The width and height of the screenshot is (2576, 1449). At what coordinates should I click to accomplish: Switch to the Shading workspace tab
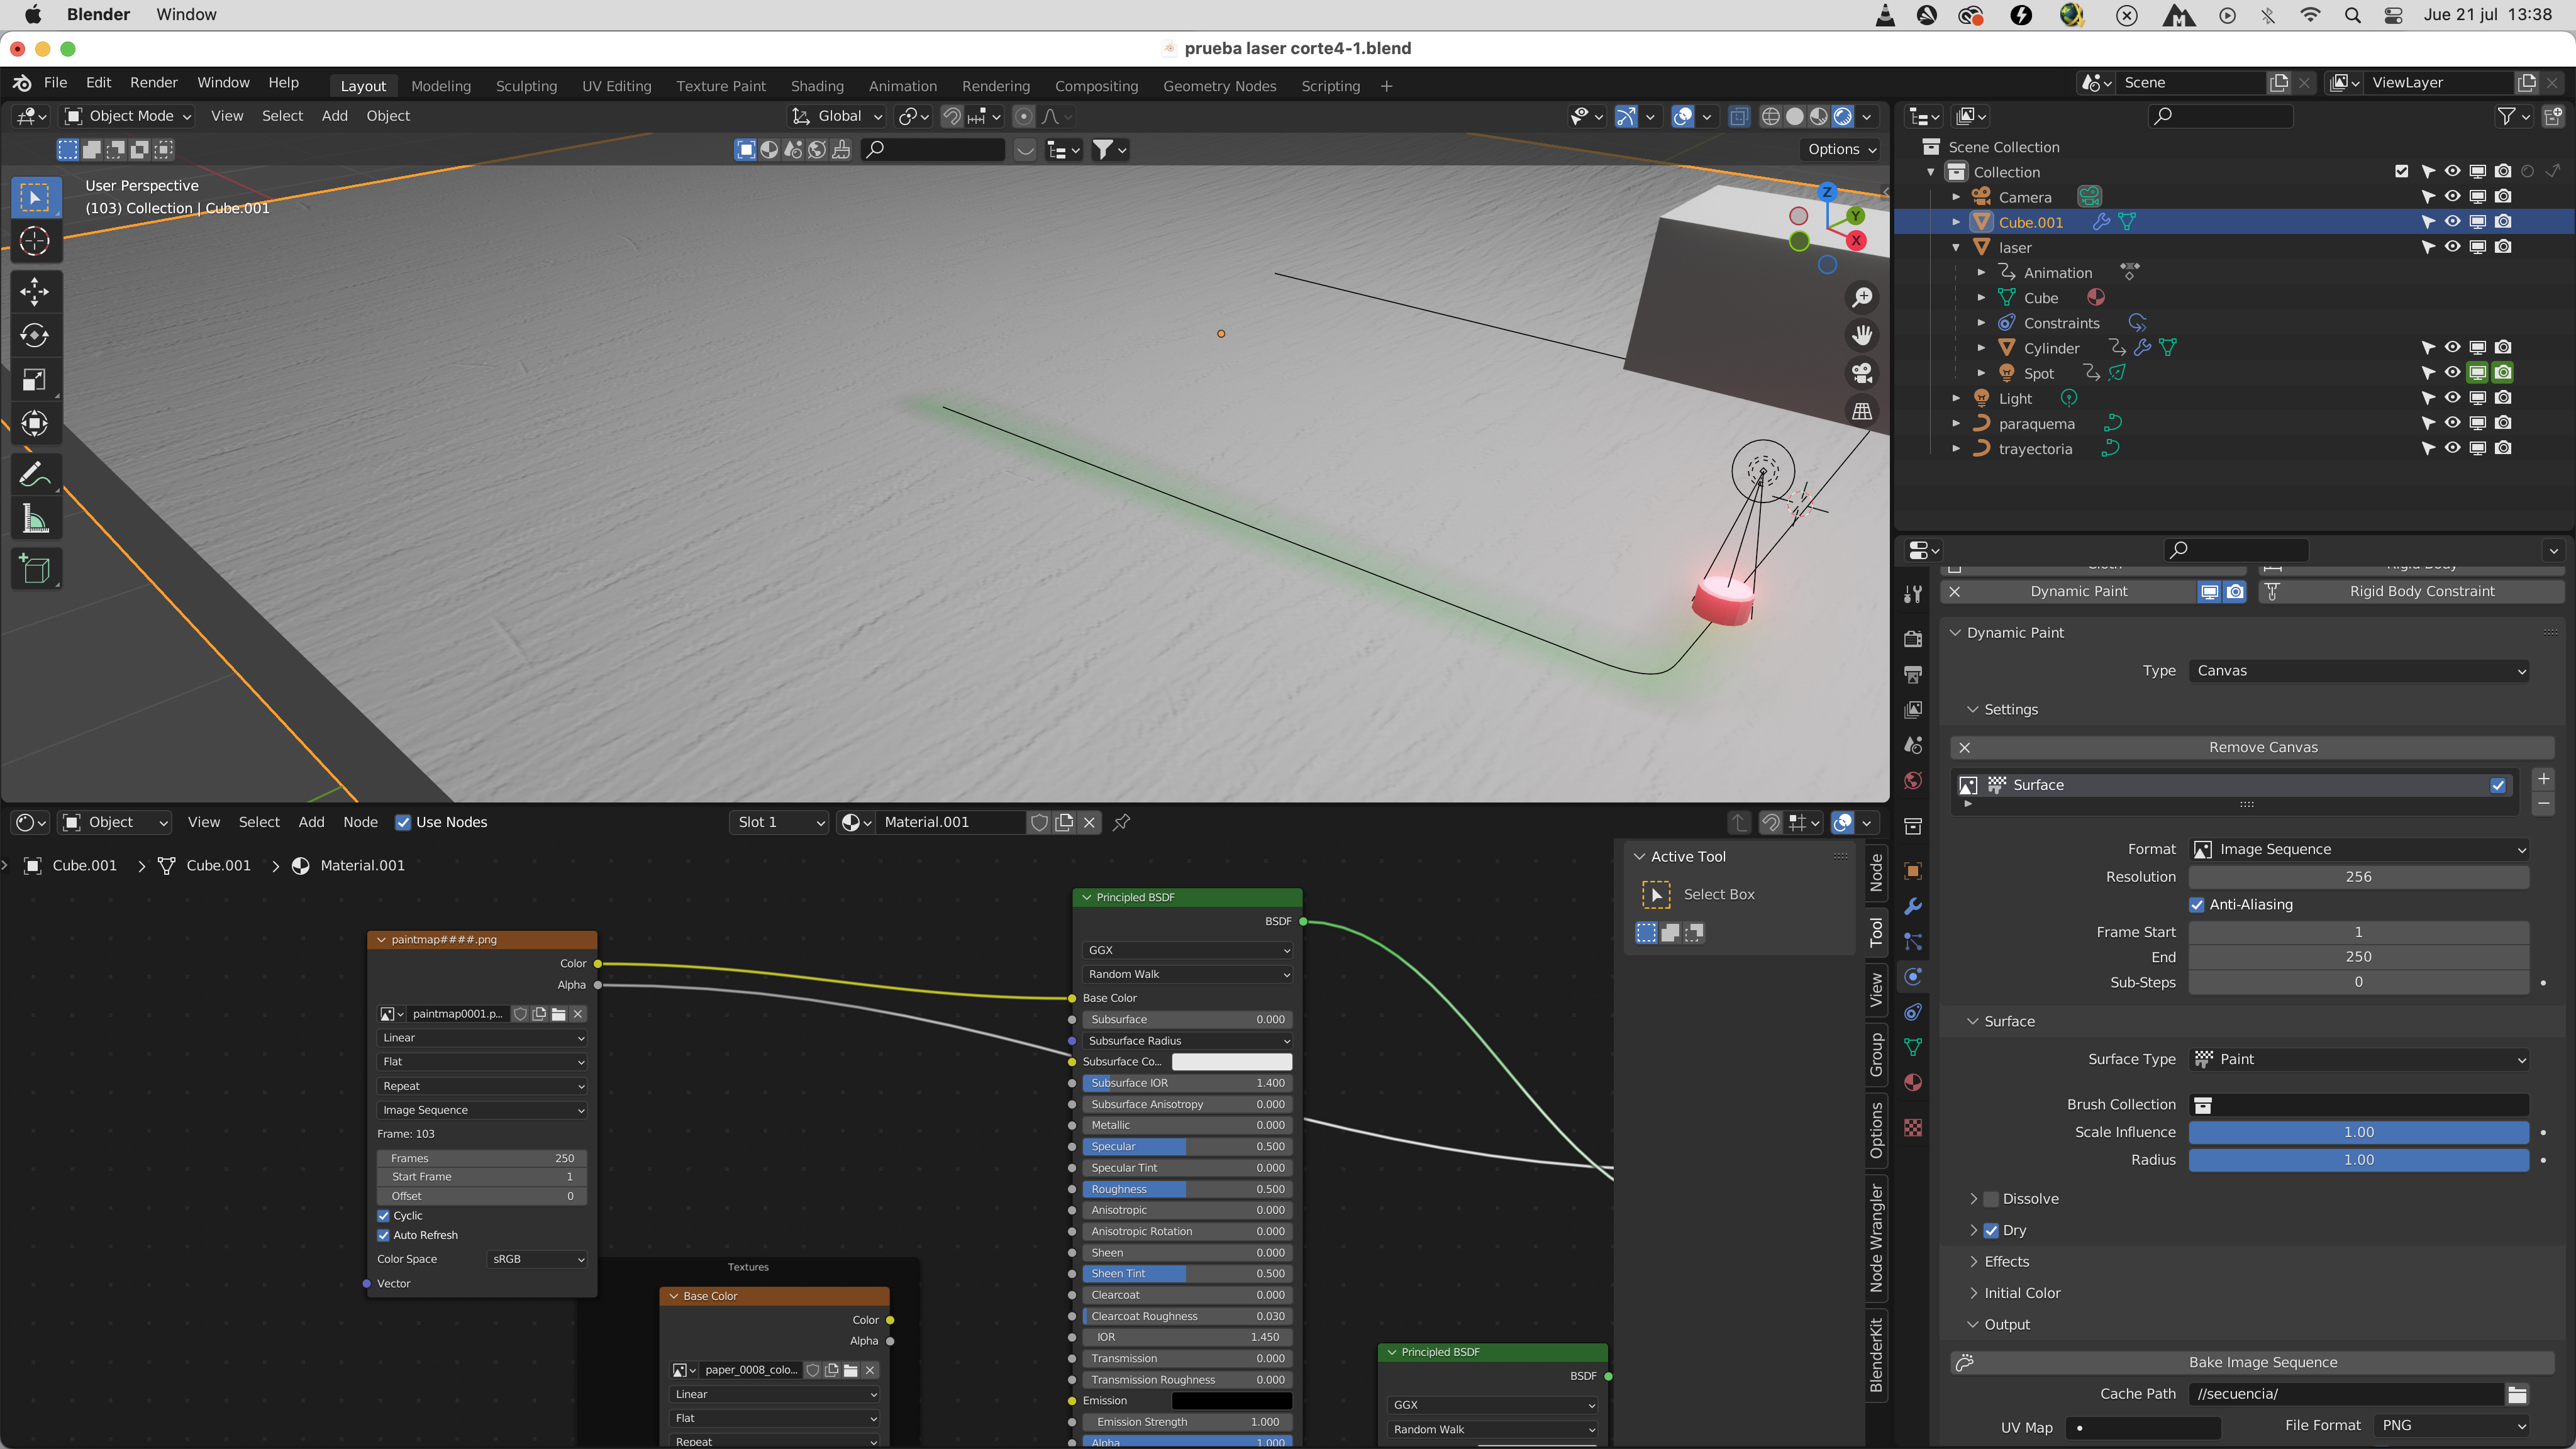(x=816, y=86)
